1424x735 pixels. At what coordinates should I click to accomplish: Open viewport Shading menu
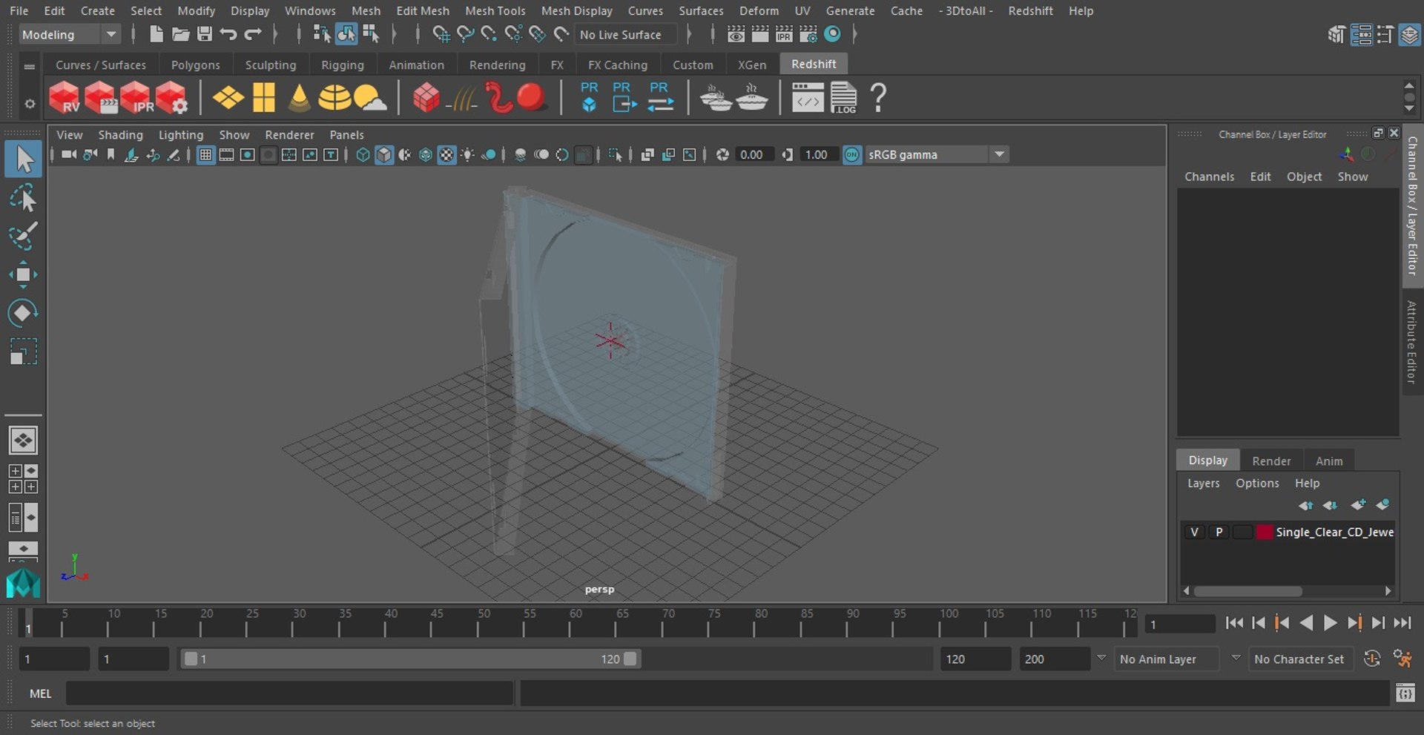coord(120,134)
